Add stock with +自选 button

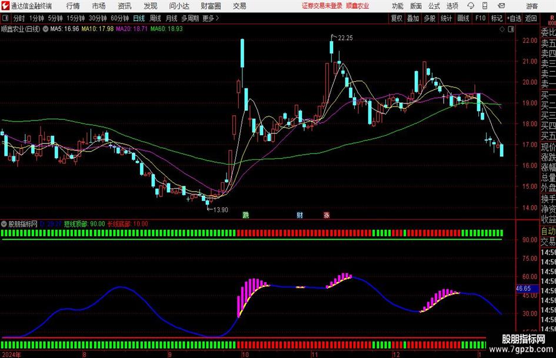click(x=514, y=18)
